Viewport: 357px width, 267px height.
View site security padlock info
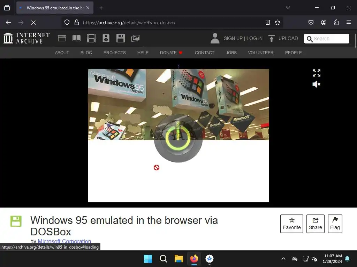coord(77,23)
